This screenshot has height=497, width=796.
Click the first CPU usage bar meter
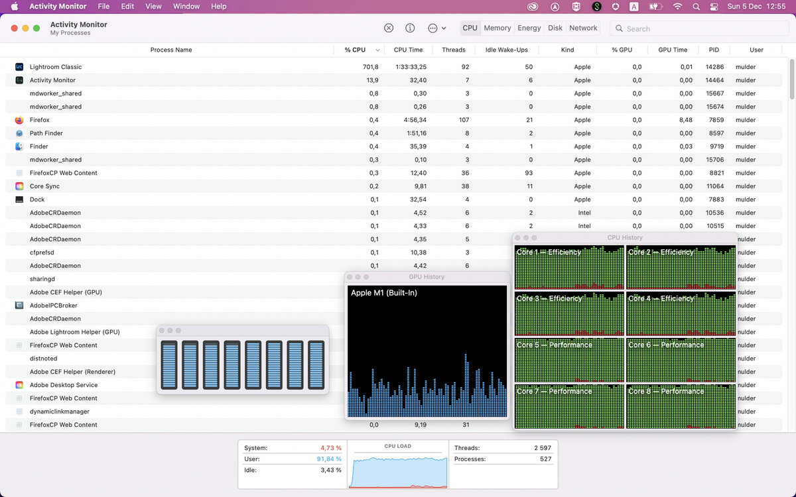[169, 365]
